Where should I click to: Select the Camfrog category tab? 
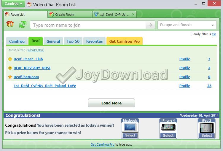click(x=17, y=41)
